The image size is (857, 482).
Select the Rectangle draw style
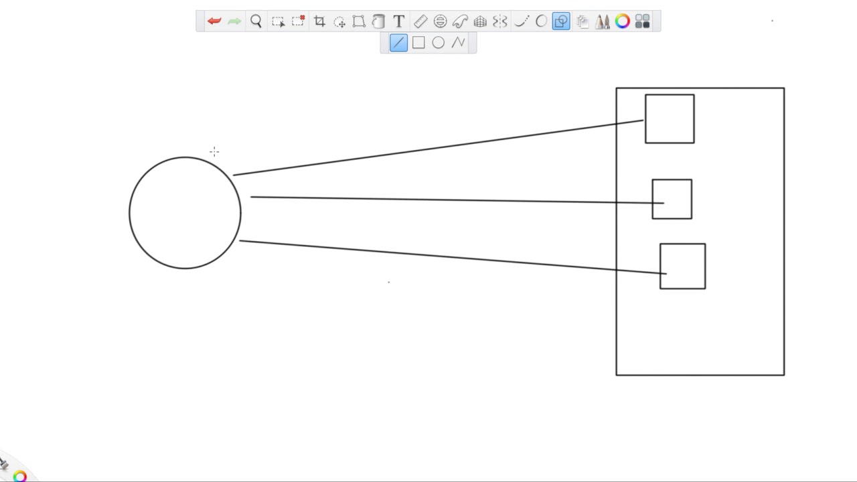click(418, 43)
